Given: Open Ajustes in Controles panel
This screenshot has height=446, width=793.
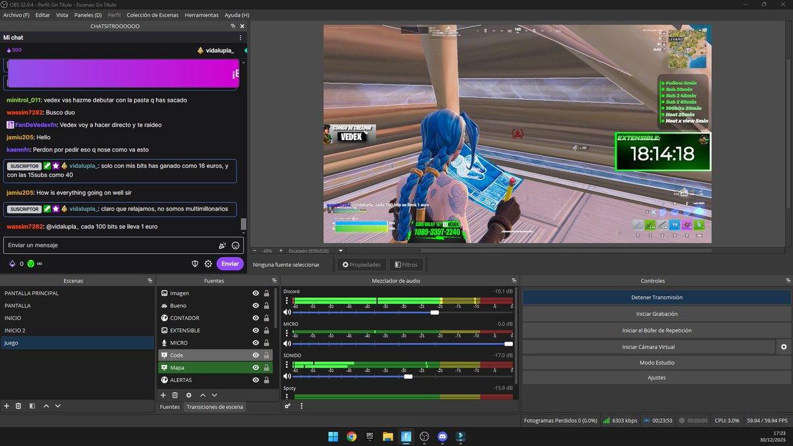Looking at the screenshot, I should 657,378.
